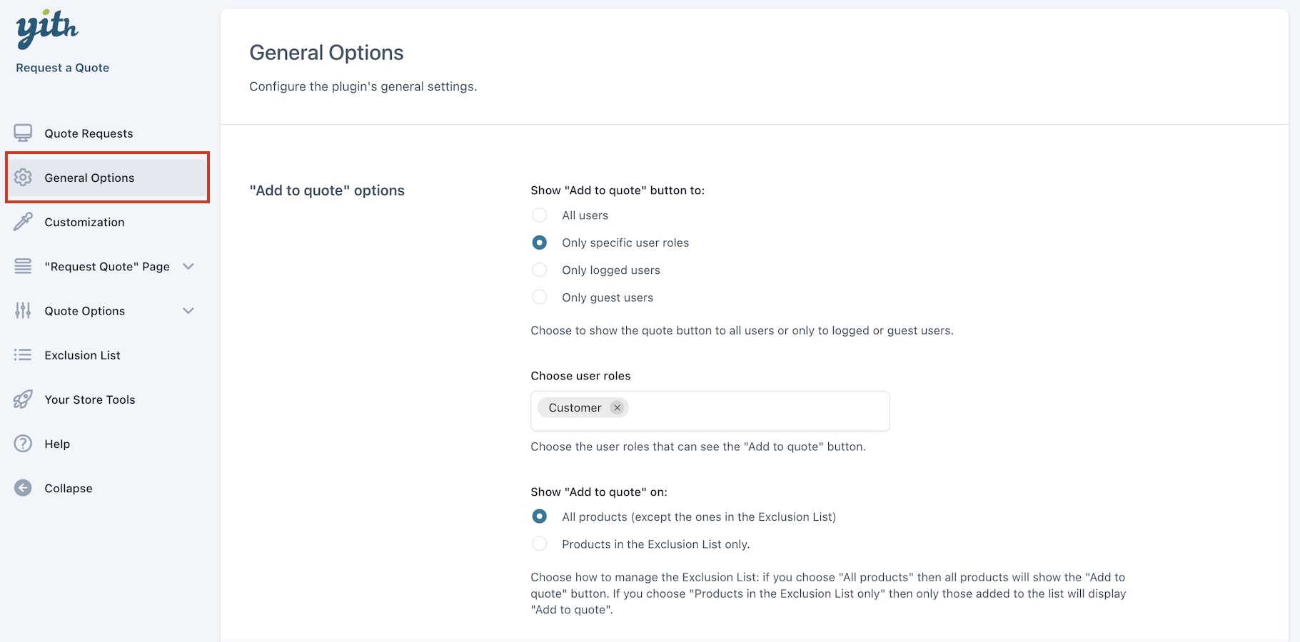Click the "Add to quote" options section title
Viewport: 1300px width, 642px height.
327,190
